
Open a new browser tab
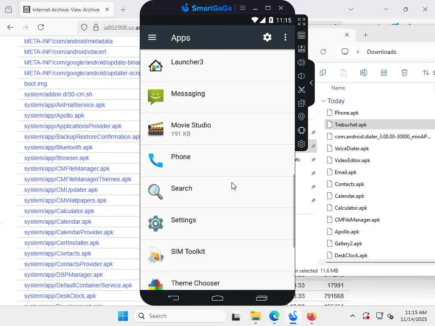(x=123, y=10)
